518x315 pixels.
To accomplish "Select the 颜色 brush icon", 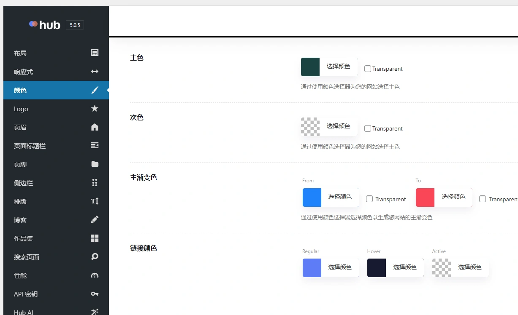I will [94, 90].
